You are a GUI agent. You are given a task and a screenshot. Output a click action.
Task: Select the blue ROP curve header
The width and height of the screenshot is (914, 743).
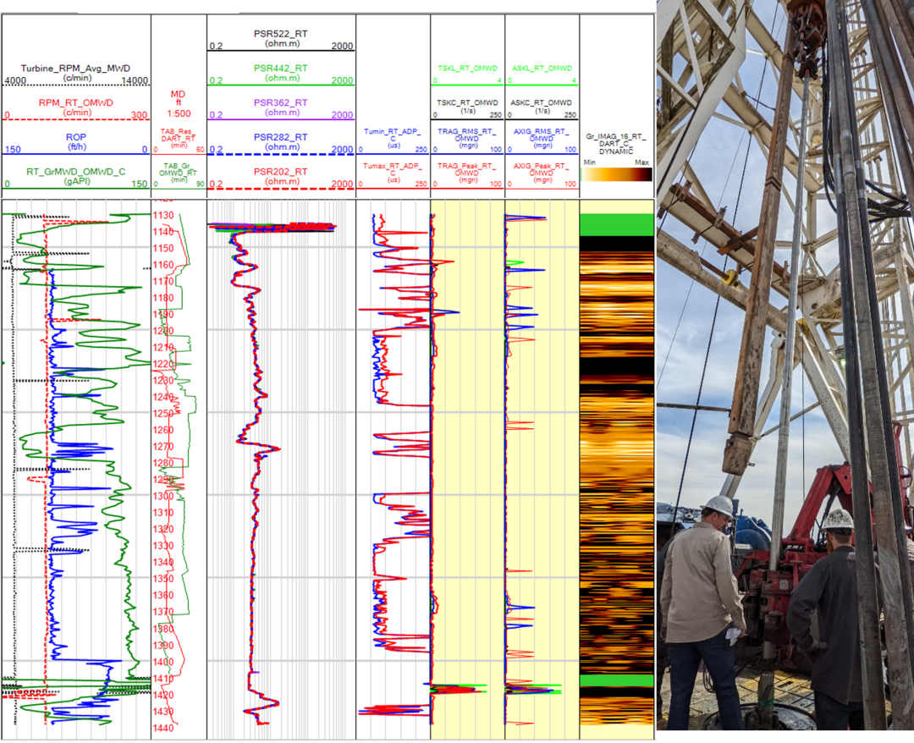click(x=76, y=137)
